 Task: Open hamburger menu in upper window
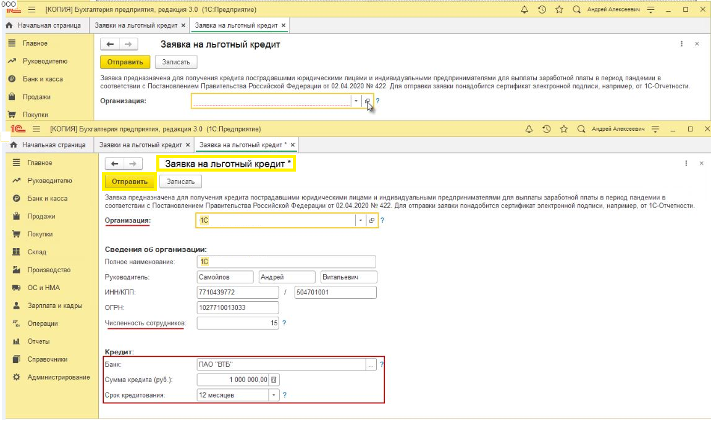point(32,9)
